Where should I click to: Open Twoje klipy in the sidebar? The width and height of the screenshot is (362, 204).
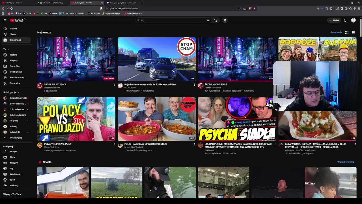point(16,83)
